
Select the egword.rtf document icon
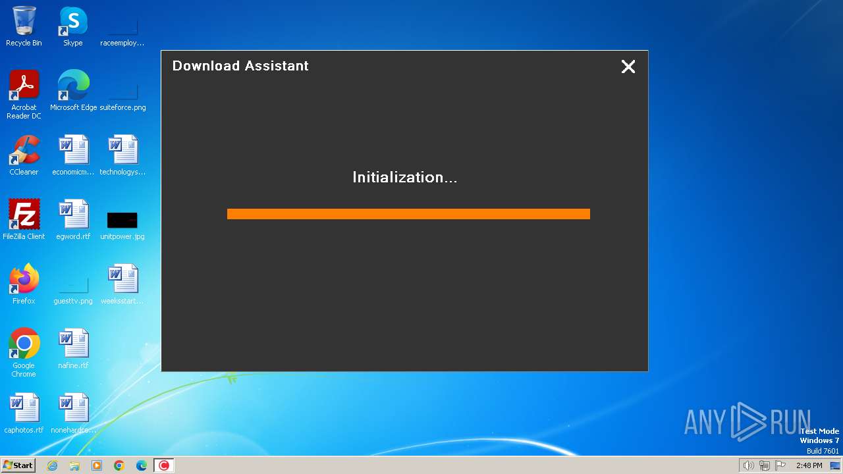tap(73, 220)
